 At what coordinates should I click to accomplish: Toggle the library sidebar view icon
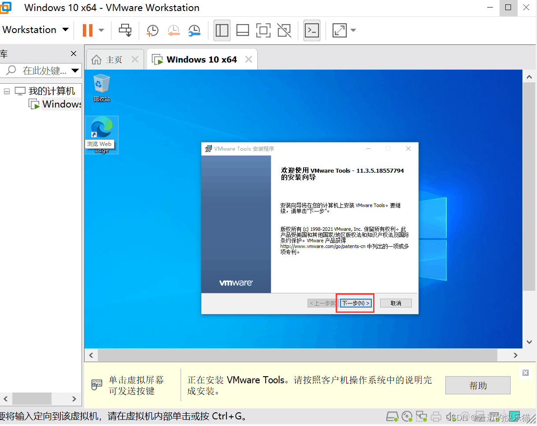tap(222, 30)
